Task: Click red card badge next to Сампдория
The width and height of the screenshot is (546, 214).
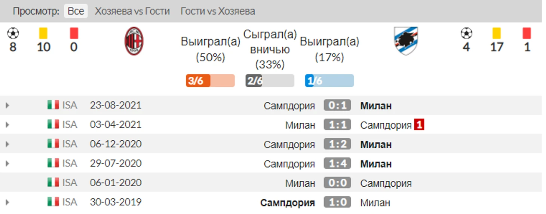Action: [x=419, y=125]
